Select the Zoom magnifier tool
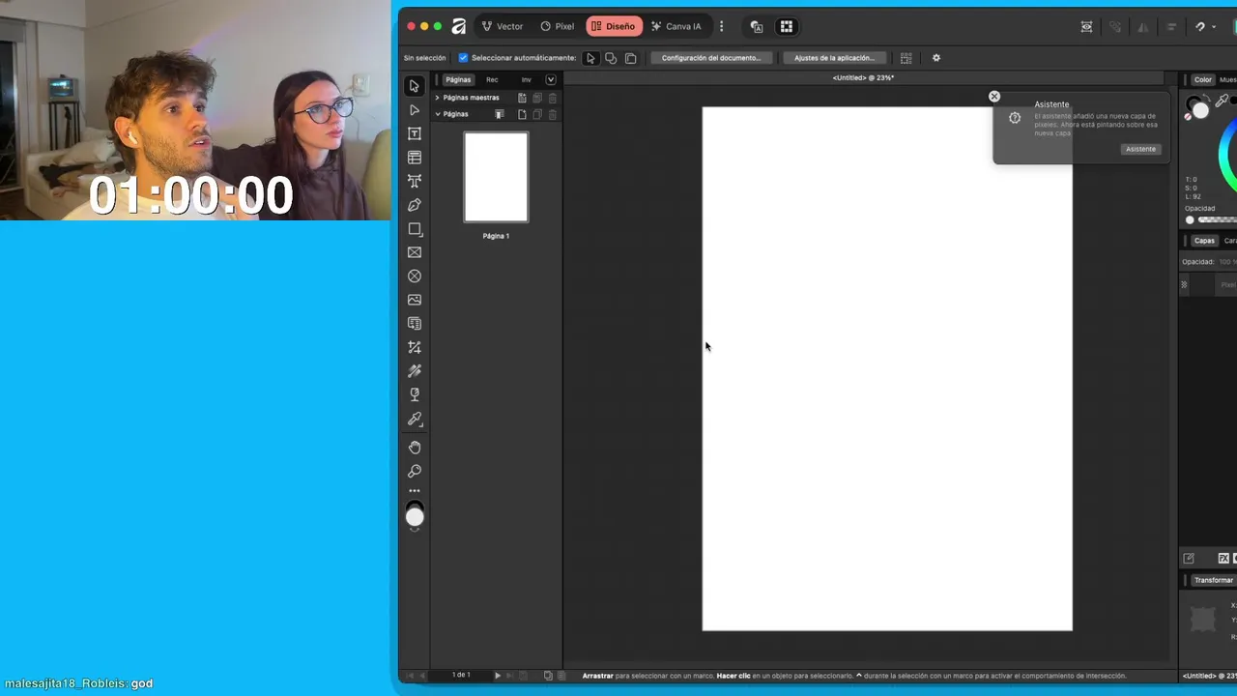This screenshot has height=696, width=1237. click(415, 471)
